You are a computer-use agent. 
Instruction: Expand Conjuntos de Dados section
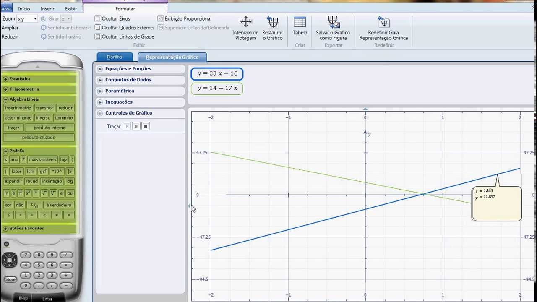[x=100, y=80]
